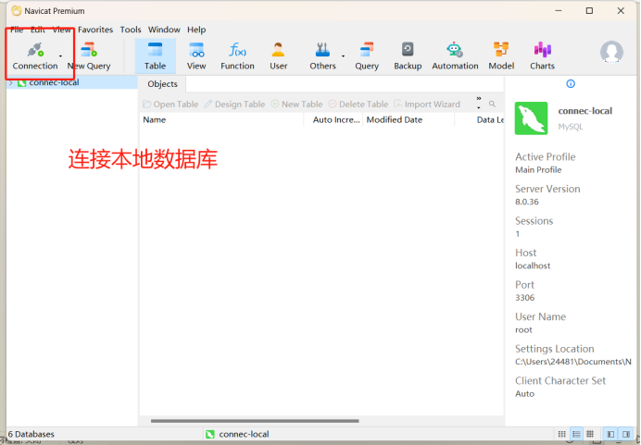Image resolution: width=641 pixels, height=445 pixels.
Task: Click the Server Version value 8.0.36
Action: (526, 202)
